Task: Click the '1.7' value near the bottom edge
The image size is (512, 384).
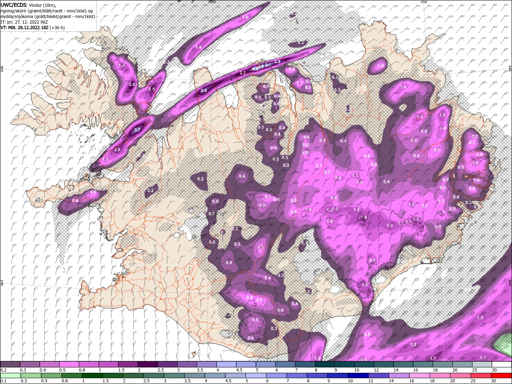Action: coord(433,358)
